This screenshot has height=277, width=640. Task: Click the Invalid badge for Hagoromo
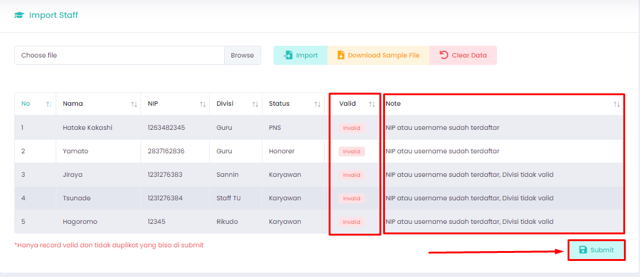click(352, 222)
